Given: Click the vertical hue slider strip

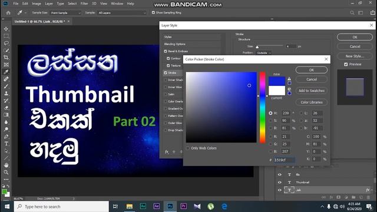Looking at the screenshot, I should click(x=262, y=107).
